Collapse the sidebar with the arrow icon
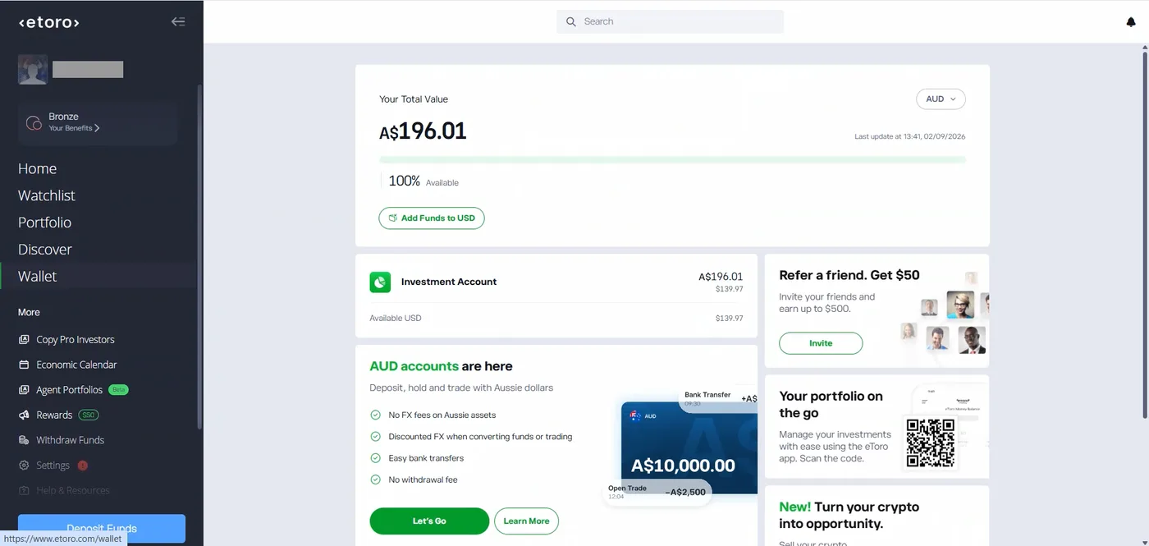Screen dimensions: 1149x546 (x=178, y=21)
